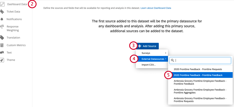Click the Translation tag icon
The height and width of the screenshot is (107, 234).
(x=2, y=38)
